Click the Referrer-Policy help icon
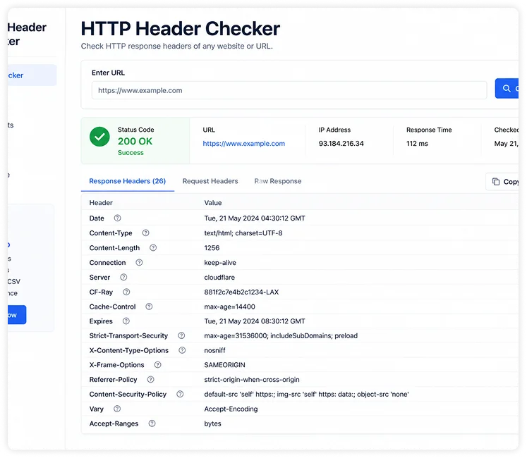 (150, 379)
